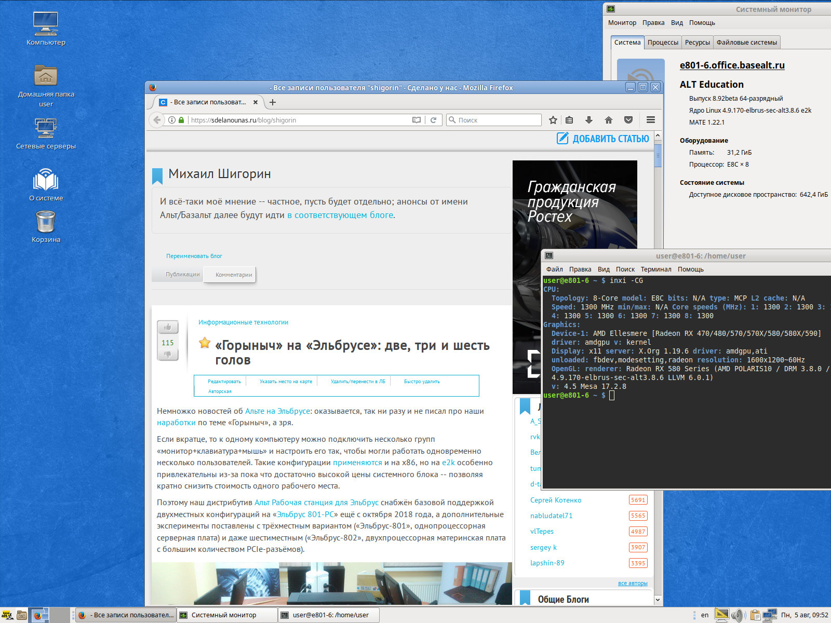Go back with Firefox back arrow
Image resolution: width=831 pixels, height=623 pixels.
(157, 120)
